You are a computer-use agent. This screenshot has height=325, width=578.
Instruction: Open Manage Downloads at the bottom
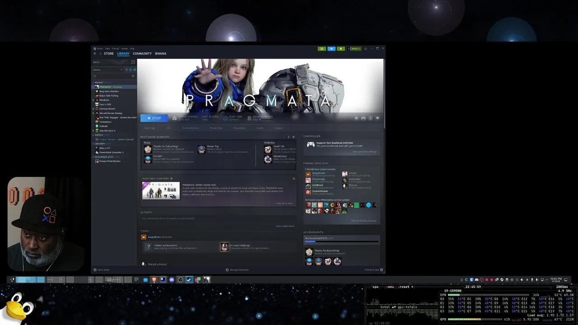[238, 269]
